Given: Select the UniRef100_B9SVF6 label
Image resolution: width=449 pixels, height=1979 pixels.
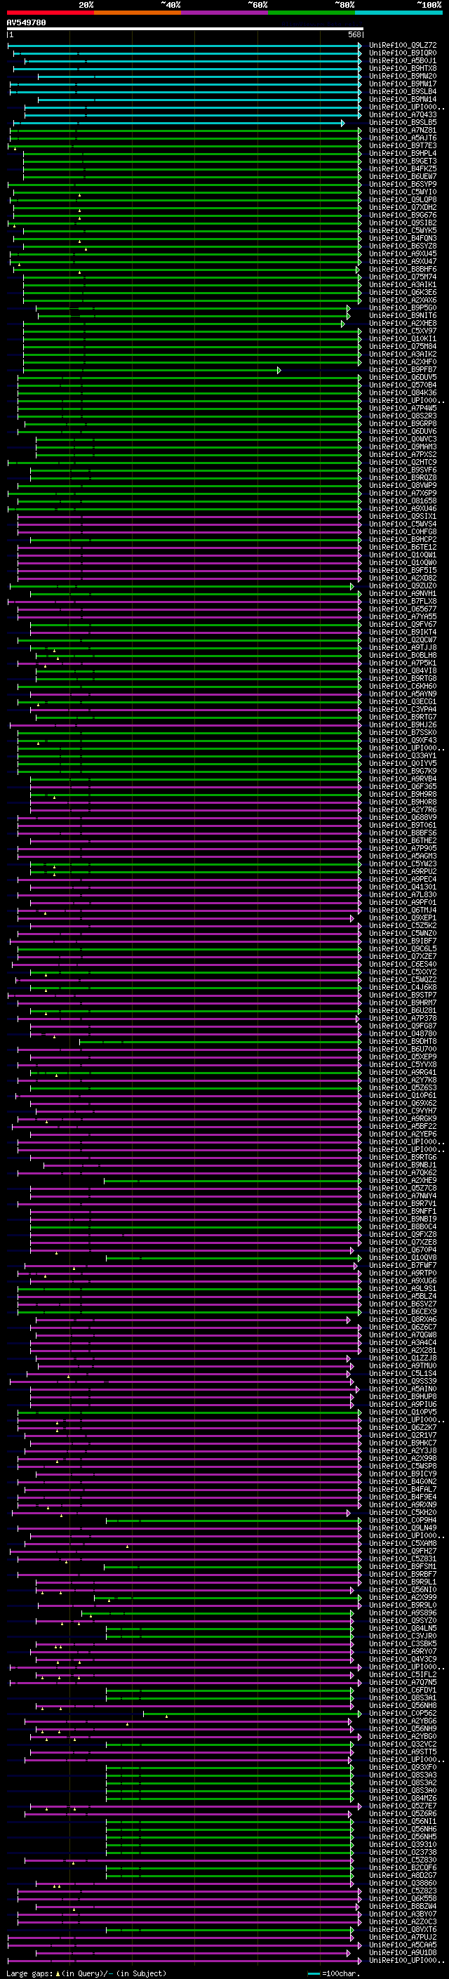Looking at the screenshot, I should [x=403, y=470].
